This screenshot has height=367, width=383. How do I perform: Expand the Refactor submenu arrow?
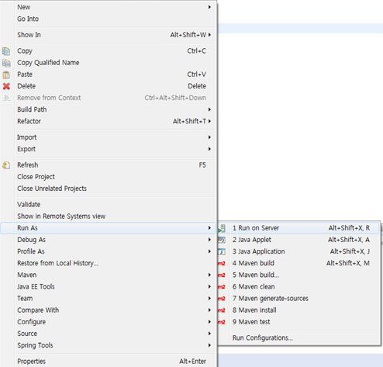pos(209,121)
